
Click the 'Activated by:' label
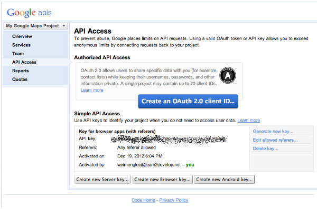92,165
